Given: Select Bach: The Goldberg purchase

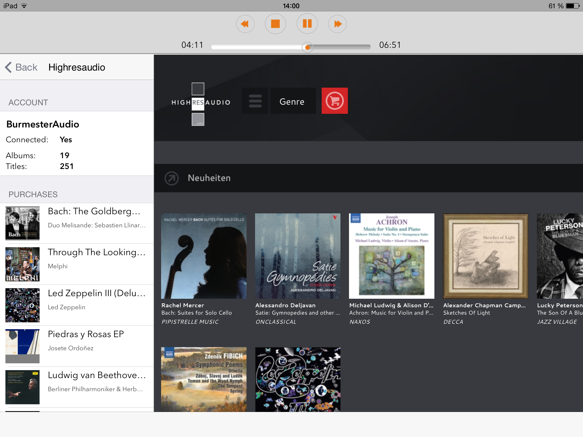Looking at the screenshot, I should tap(77, 223).
